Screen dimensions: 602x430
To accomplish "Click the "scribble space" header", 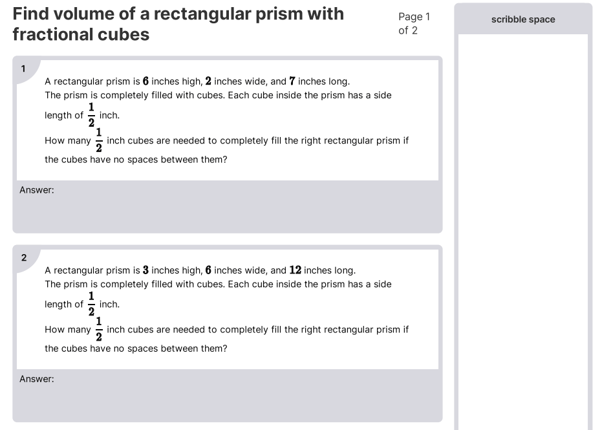I will 522,19.
